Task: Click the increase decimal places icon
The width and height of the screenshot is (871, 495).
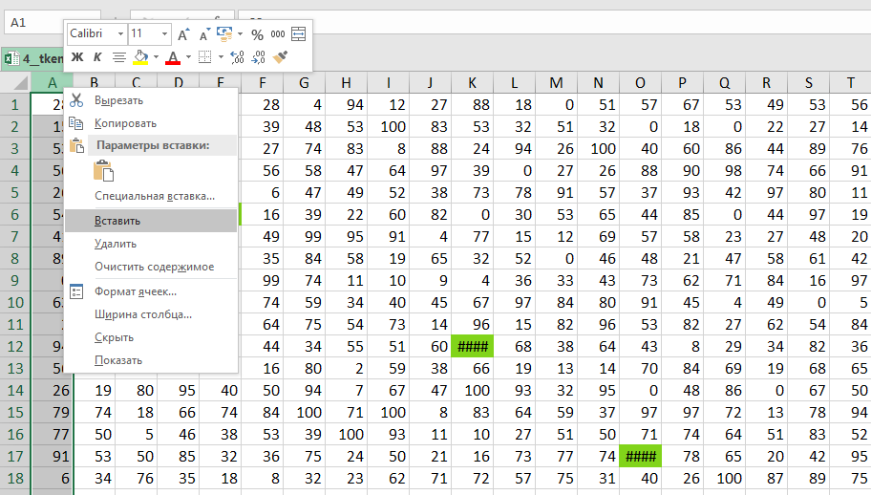Action: tap(236, 57)
